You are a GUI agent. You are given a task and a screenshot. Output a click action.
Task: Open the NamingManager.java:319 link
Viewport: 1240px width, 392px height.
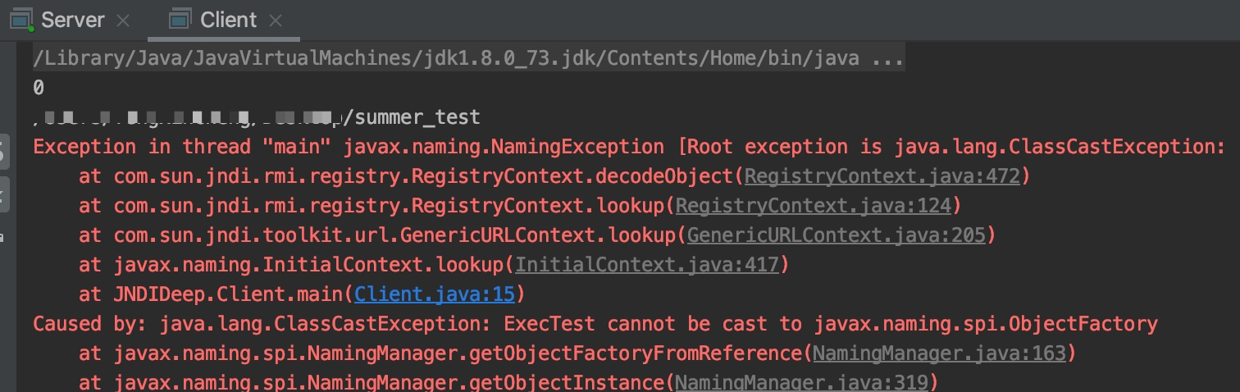point(800,383)
